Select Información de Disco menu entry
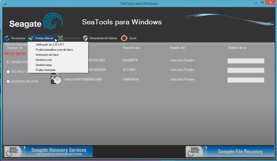 point(47,55)
